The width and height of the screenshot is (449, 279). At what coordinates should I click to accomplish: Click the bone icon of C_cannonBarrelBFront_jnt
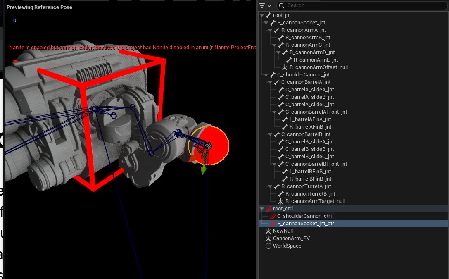280,164
